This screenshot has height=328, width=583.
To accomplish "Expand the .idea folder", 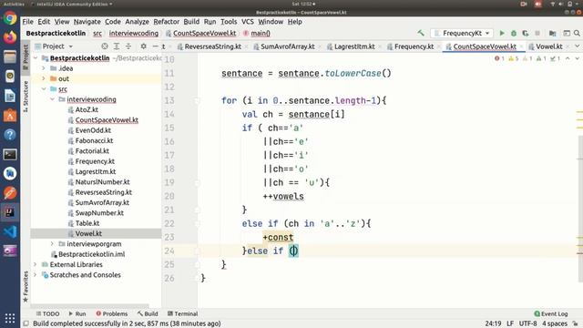I will 44,68.
